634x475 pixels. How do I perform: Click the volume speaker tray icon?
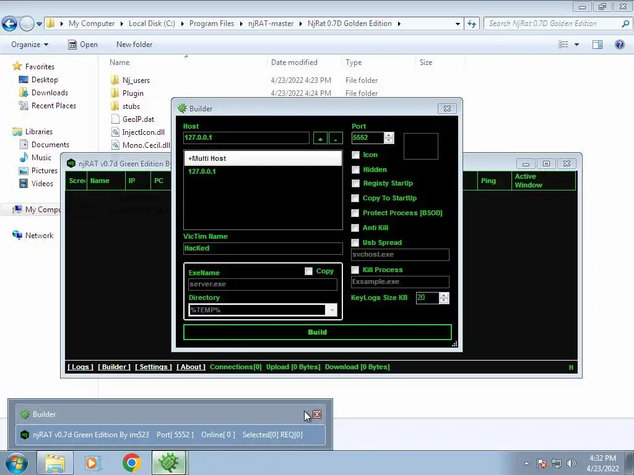pyautogui.click(x=571, y=463)
